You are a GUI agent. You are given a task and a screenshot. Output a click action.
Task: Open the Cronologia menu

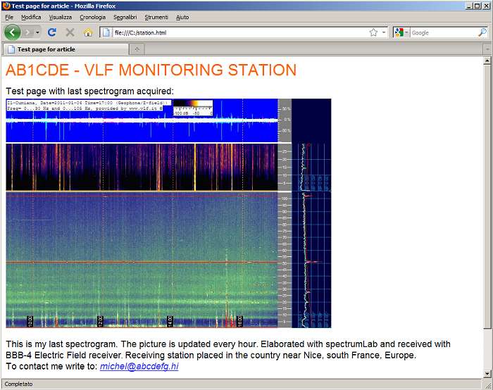pos(92,18)
